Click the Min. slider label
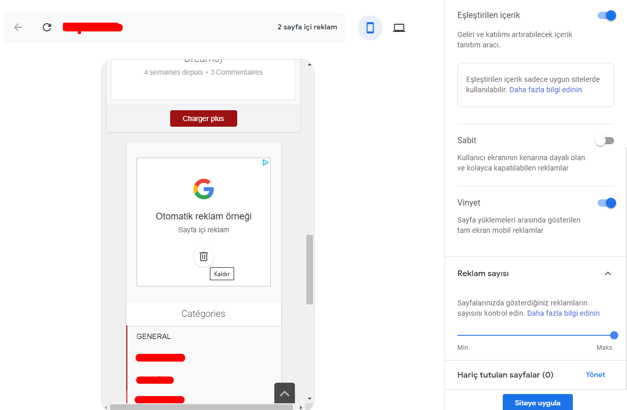The height and width of the screenshot is (410, 627). point(464,347)
